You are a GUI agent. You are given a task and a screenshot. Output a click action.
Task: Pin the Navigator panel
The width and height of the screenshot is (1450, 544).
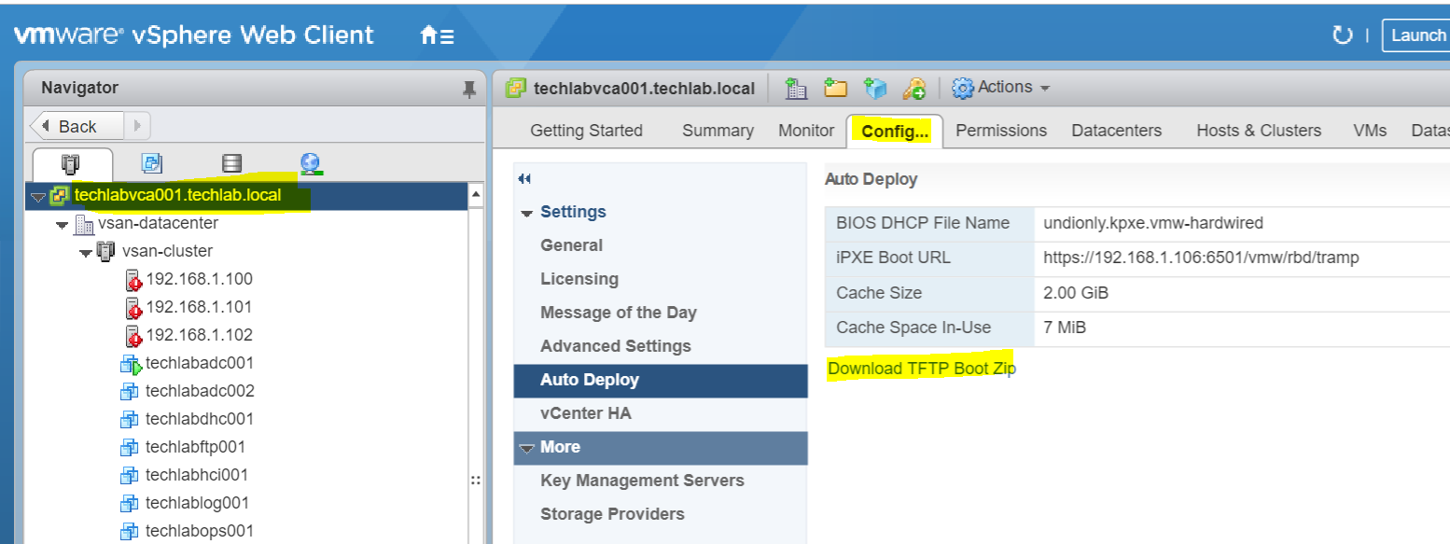(469, 89)
